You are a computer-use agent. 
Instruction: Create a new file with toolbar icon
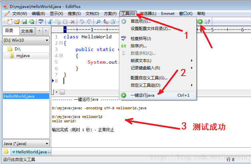click(x=10, y=22)
